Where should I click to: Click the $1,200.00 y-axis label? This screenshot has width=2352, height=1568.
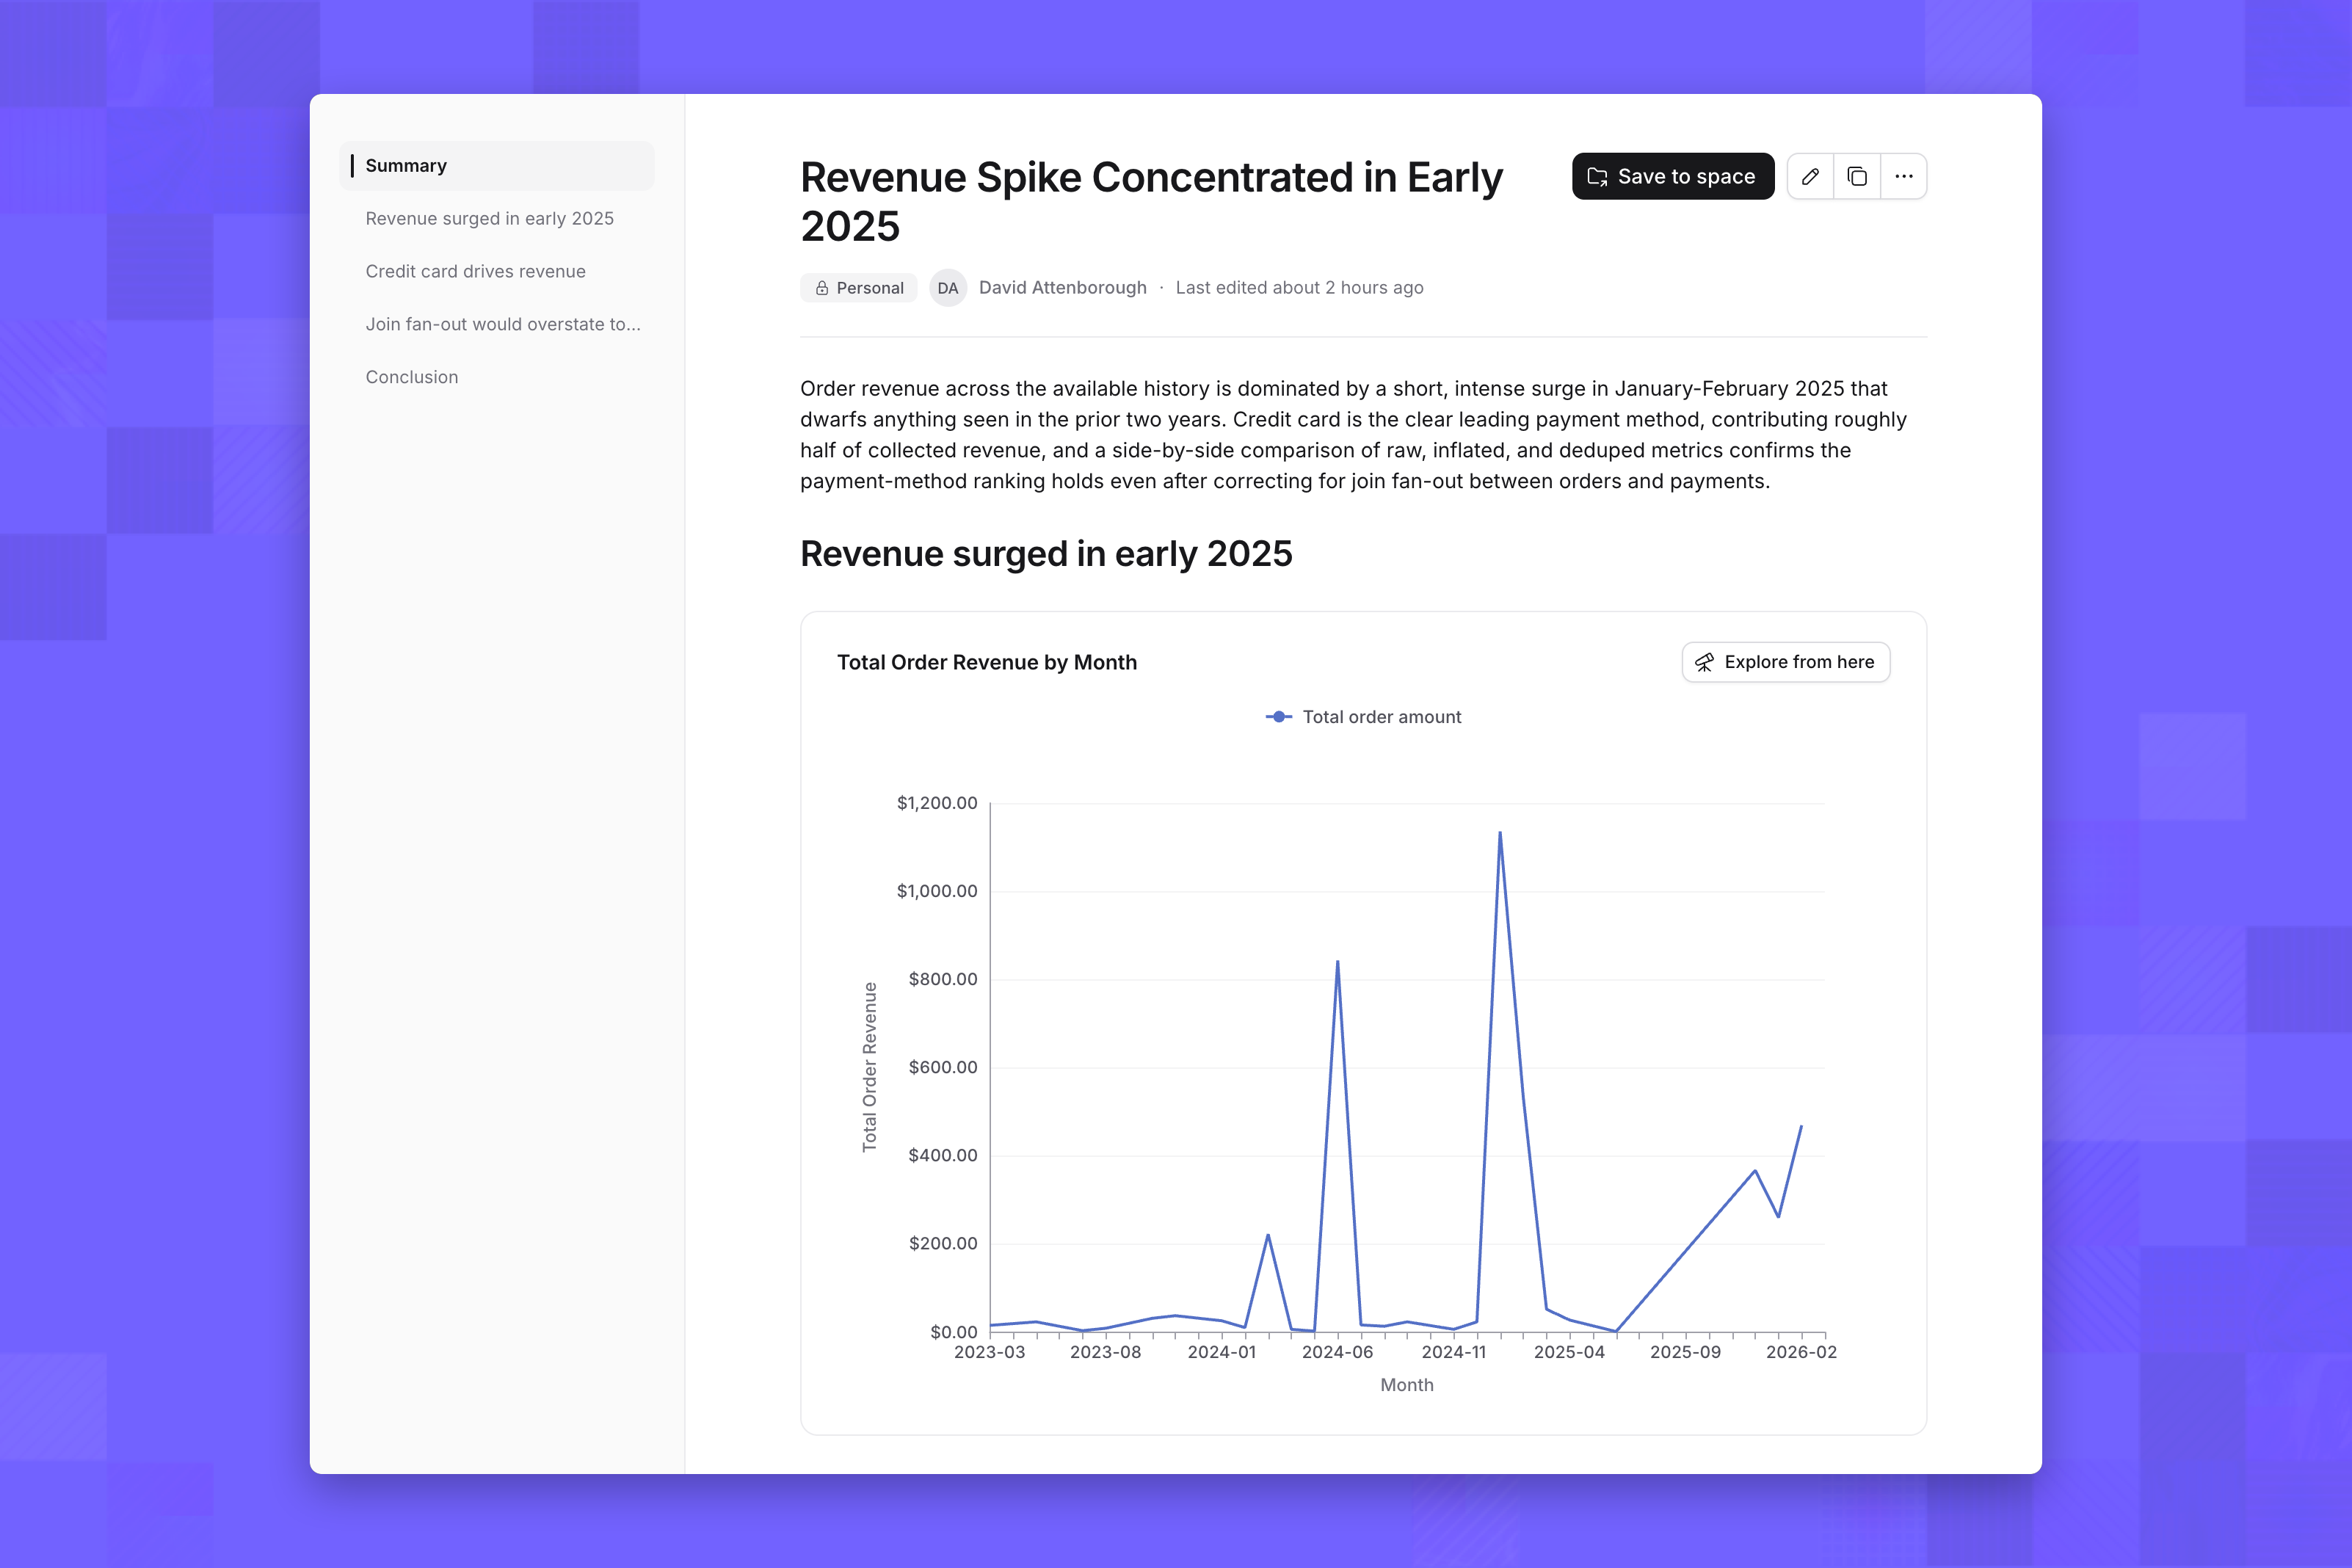[x=937, y=803]
